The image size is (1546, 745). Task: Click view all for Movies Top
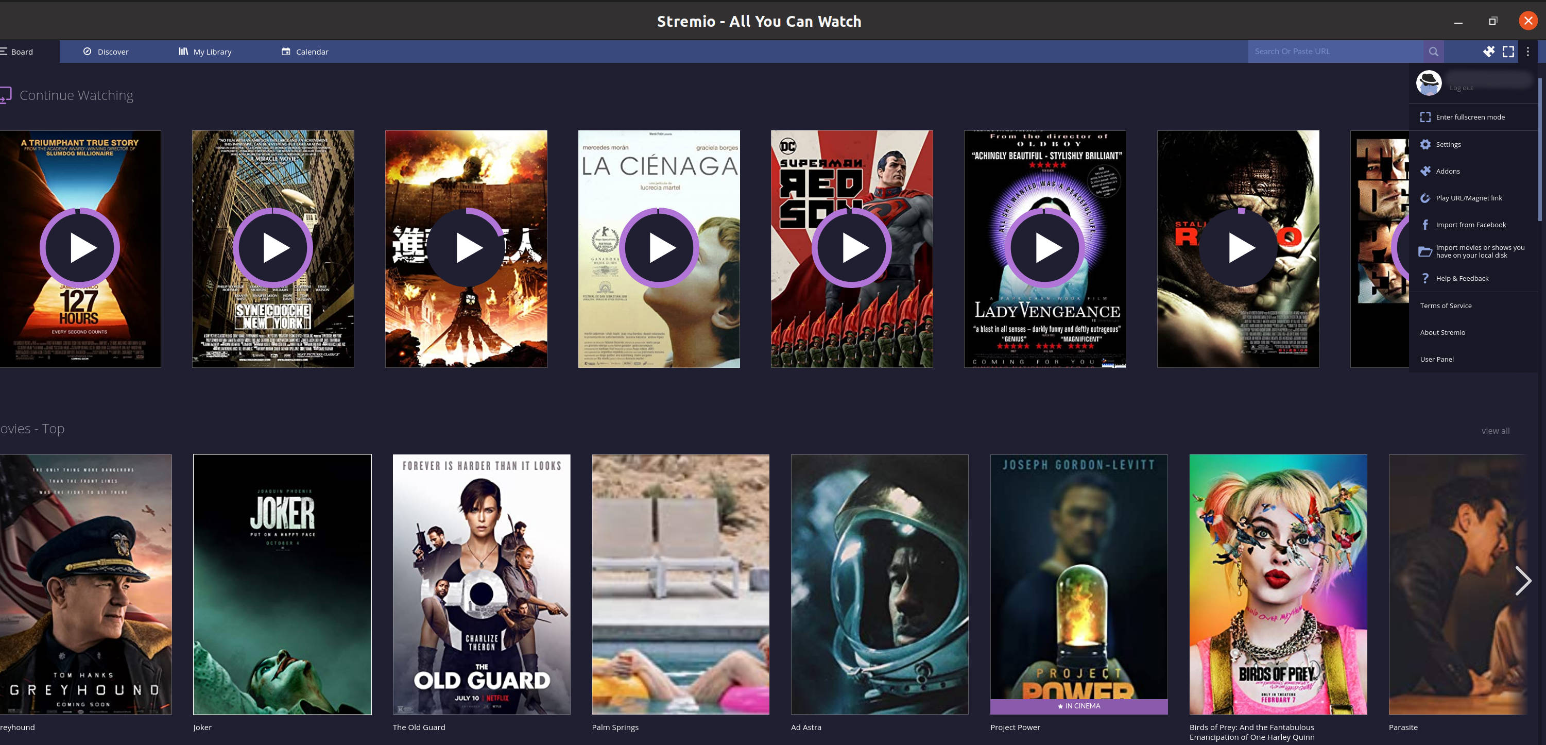(x=1495, y=430)
